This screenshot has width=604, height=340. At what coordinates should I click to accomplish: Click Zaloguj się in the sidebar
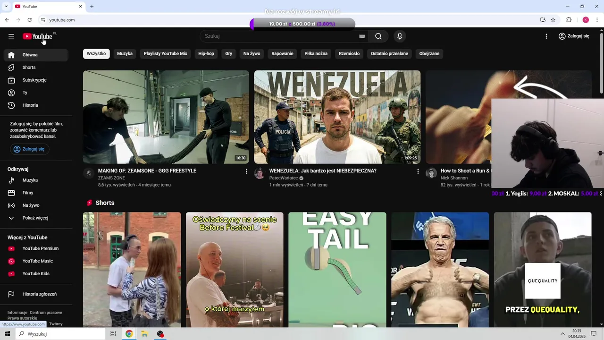[x=29, y=149]
